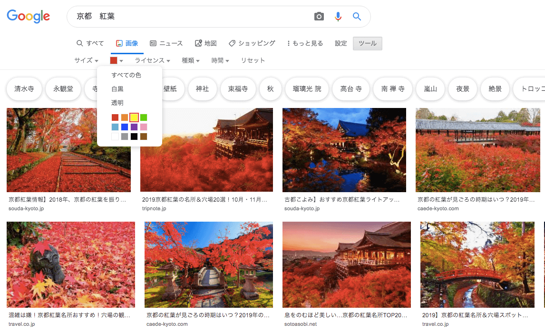Viewport: 545px width, 332px height.
Task: Choose 透明 transparent option
Action: click(x=117, y=103)
